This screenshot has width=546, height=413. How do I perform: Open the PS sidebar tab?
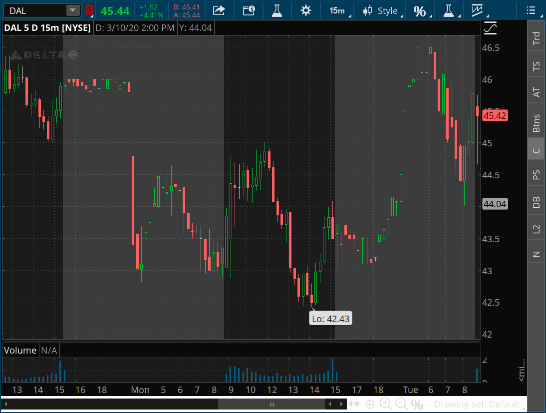(x=536, y=175)
